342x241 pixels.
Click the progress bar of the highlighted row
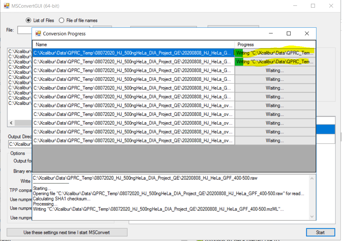275,53
